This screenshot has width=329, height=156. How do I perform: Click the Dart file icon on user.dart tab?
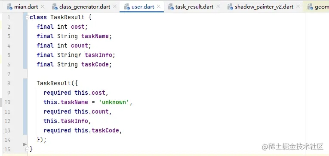point(127,7)
